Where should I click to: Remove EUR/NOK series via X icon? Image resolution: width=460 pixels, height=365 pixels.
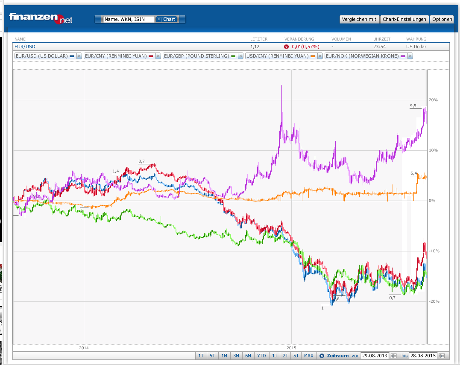point(410,56)
